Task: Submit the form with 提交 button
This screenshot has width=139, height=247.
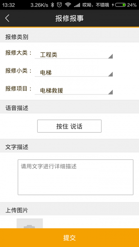Action: (69, 238)
